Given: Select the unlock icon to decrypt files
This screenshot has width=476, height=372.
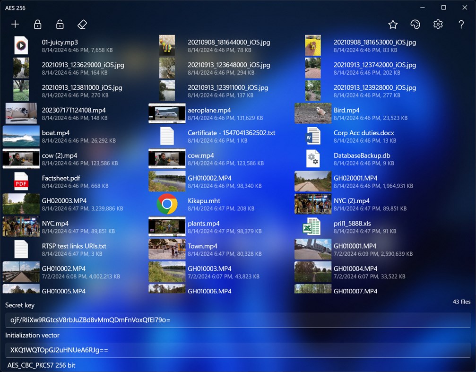Looking at the screenshot, I should pos(60,24).
